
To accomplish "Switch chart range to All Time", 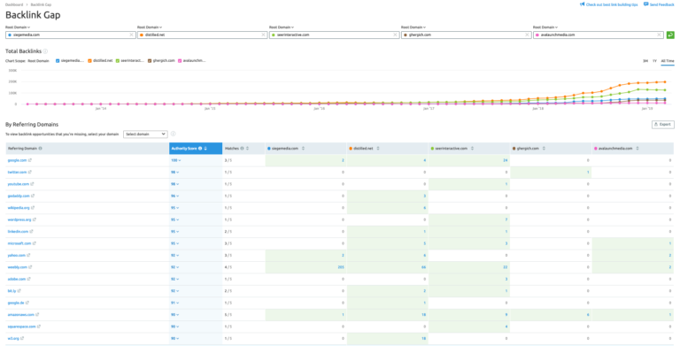I will [x=668, y=61].
